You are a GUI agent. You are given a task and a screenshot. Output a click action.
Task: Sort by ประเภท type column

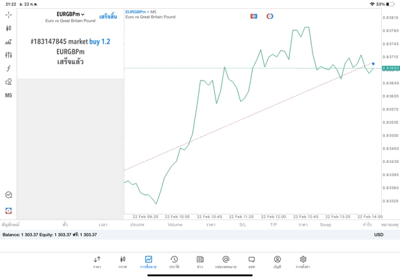(x=137, y=225)
